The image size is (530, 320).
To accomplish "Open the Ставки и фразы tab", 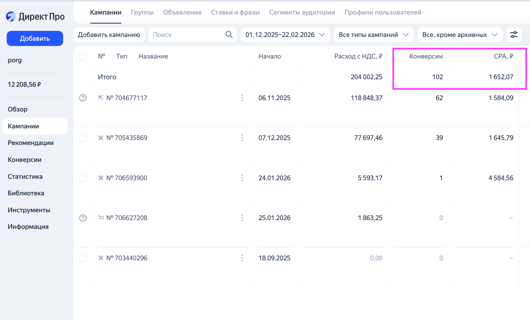I will 235,13.
